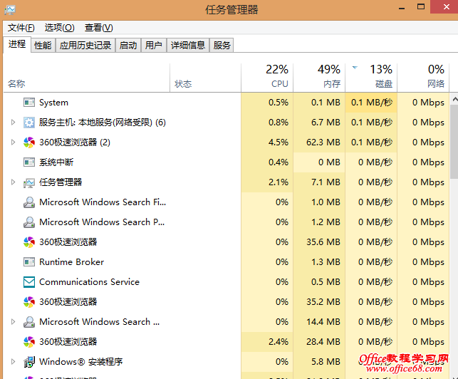Viewport: 458px width, 379px height.
Task: Sort by the 状态 column header
Action: coord(205,78)
